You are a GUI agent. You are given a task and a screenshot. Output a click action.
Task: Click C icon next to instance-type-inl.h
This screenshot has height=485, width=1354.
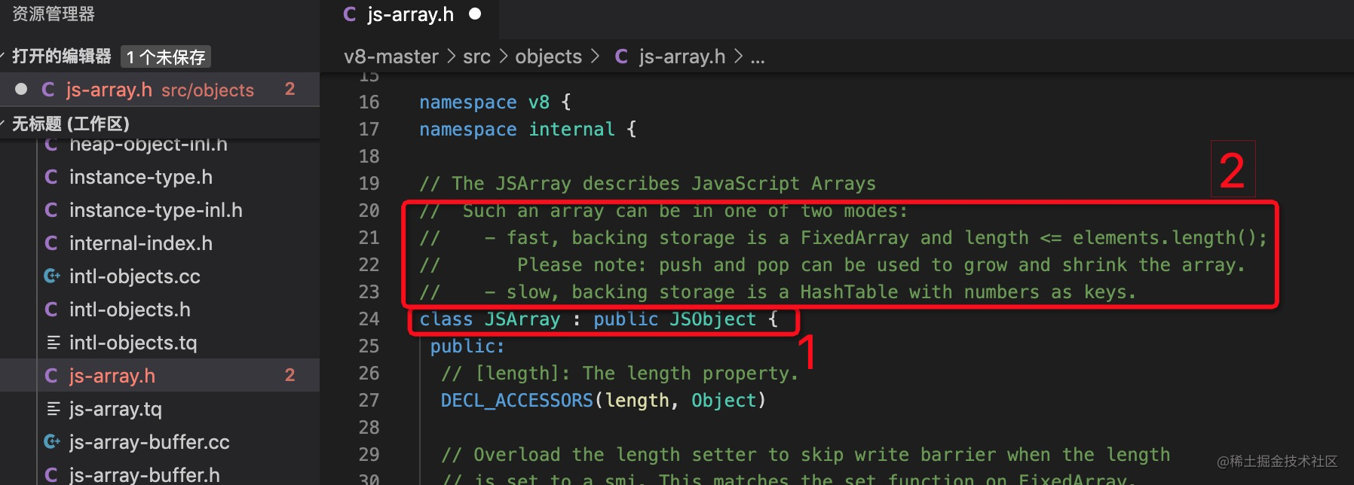51,210
